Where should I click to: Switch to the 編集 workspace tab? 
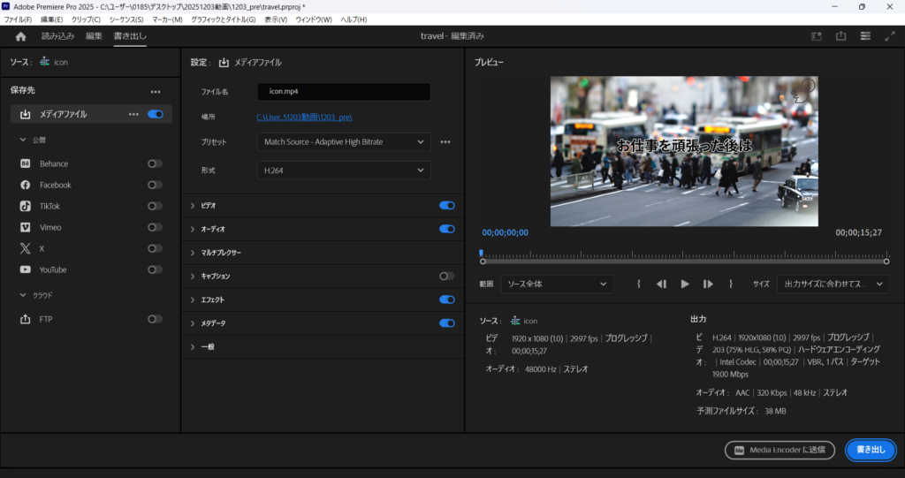point(94,36)
